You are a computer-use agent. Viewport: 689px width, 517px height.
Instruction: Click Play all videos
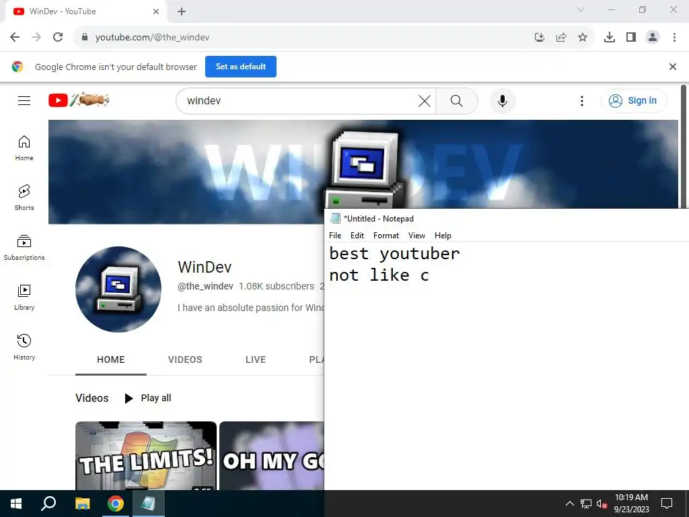click(x=148, y=398)
